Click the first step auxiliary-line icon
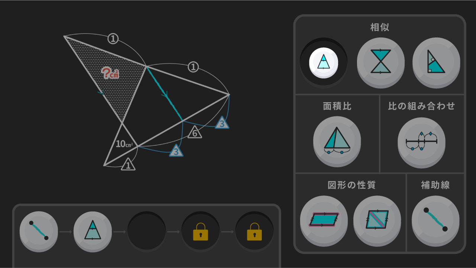Viewport: 476px width, 268px height. [39, 231]
